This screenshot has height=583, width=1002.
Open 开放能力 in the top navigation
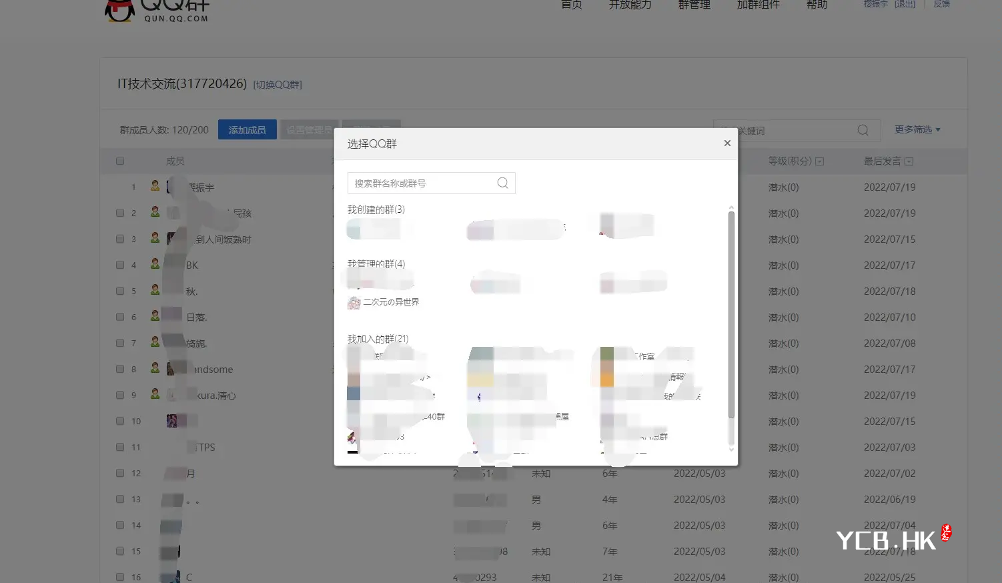tap(630, 5)
